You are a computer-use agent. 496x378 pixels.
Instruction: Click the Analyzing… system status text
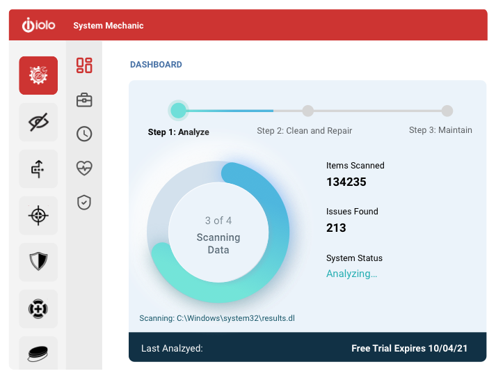(x=351, y=274)
